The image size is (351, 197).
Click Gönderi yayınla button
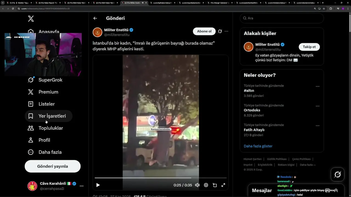[x=53, y=166]
